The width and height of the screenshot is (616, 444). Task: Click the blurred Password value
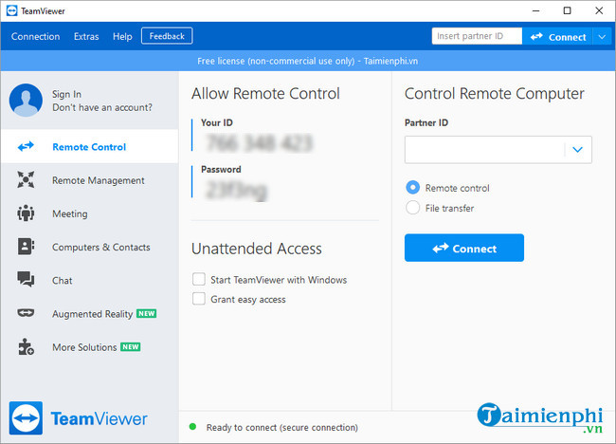237,191
